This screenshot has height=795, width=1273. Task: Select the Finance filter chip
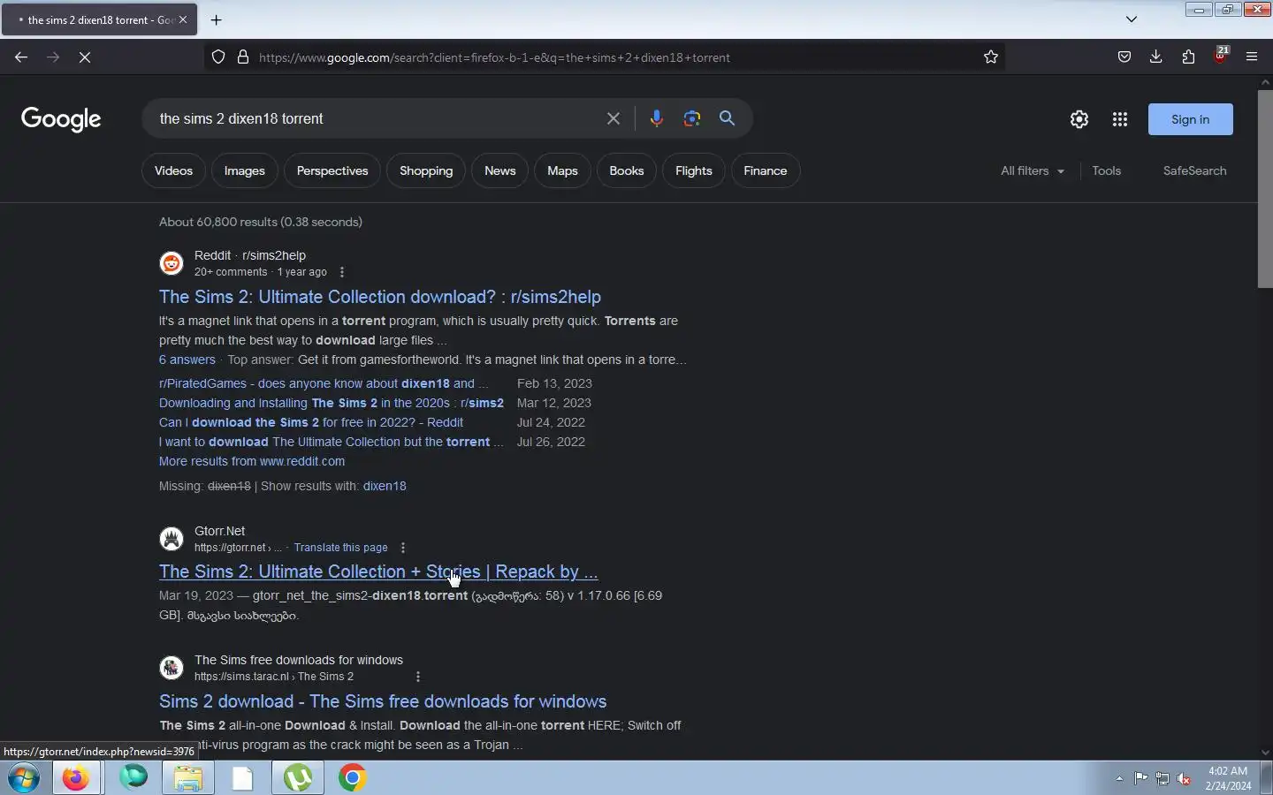[766, 170]
